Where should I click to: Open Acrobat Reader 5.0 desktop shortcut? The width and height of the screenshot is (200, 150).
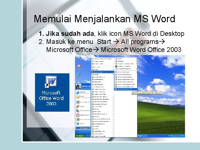tap(79, 67)
